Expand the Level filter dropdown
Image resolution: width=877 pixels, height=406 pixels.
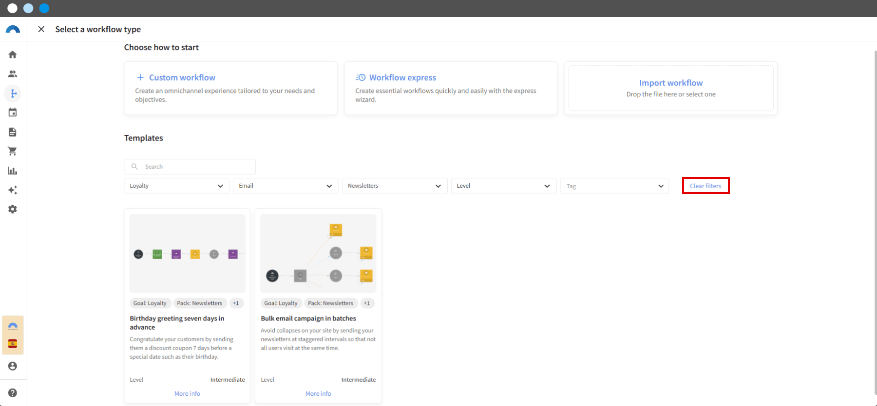point(504,186)
